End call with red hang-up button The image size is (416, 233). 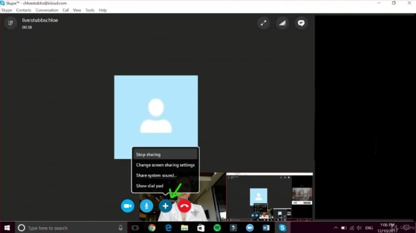tap(184, 206)
